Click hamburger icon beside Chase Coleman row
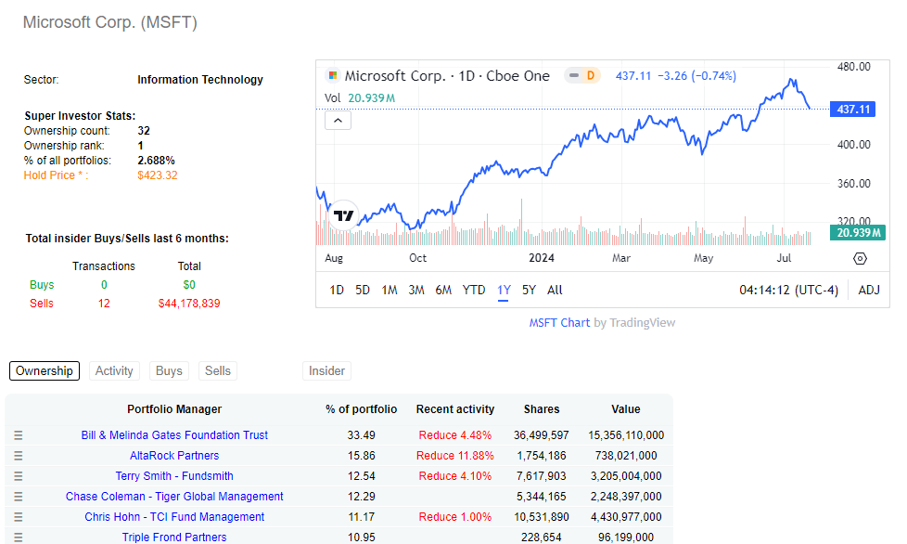 pos(18,497)
